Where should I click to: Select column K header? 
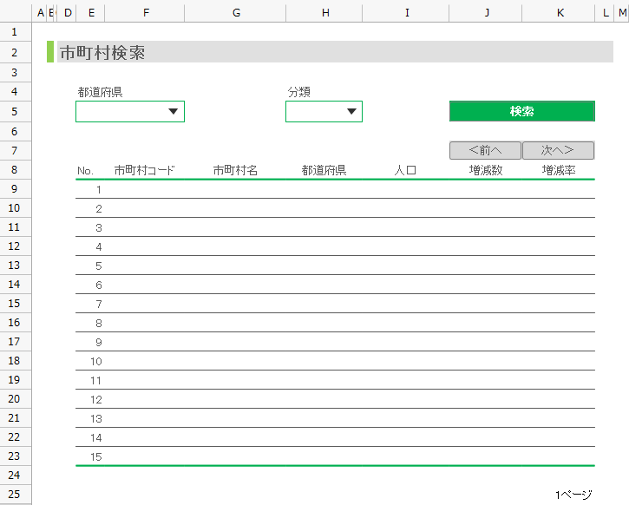click(560, 12)
